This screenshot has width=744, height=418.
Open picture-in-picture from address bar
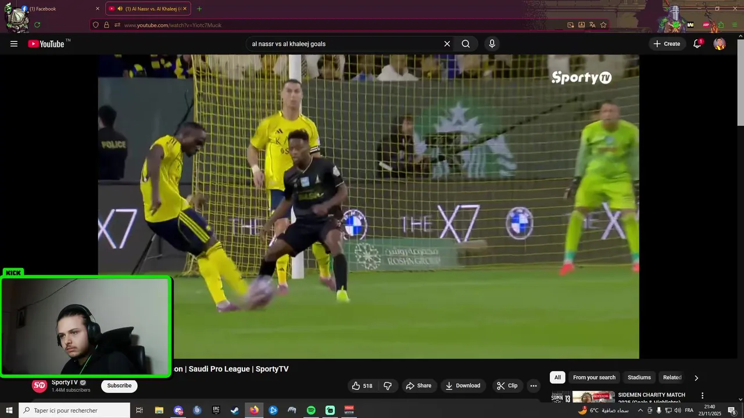tap(571, 25)
